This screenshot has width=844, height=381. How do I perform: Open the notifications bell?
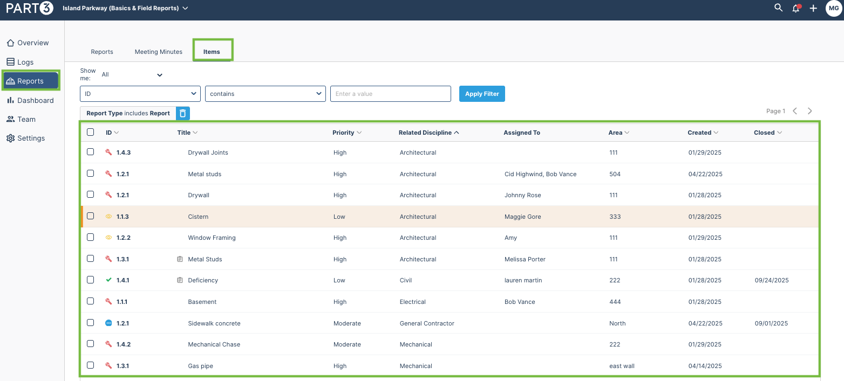[796, 8]
